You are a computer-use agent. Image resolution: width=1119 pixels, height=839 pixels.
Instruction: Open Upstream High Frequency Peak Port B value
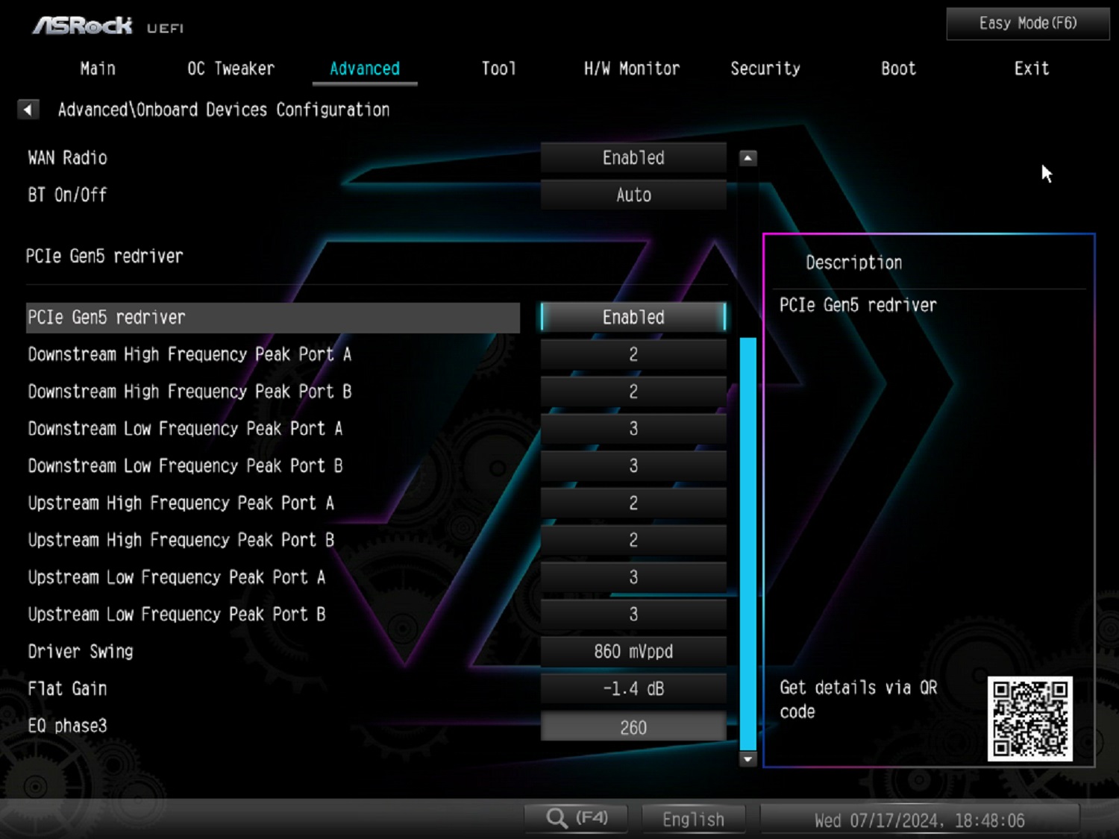[x=633, y=540]
